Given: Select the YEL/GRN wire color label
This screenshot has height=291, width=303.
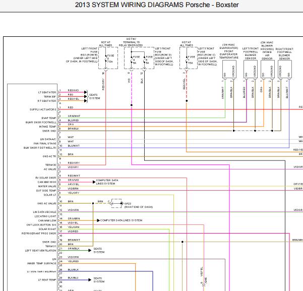Looking at the screenshot, I should click(74, 227).
